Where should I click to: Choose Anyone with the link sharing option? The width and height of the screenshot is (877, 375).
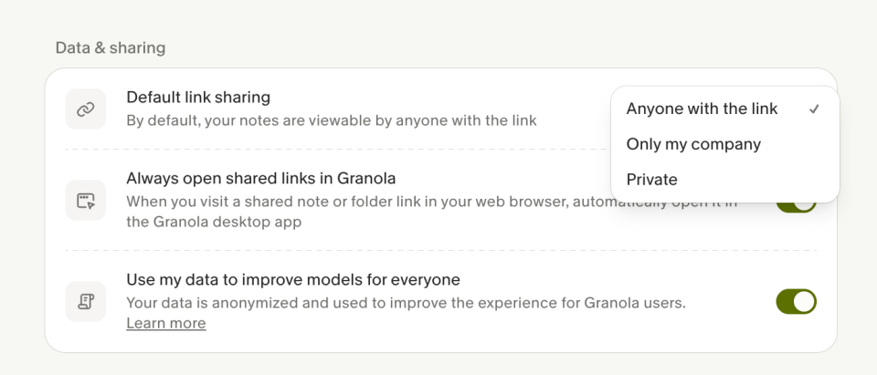tap(702, 109)
